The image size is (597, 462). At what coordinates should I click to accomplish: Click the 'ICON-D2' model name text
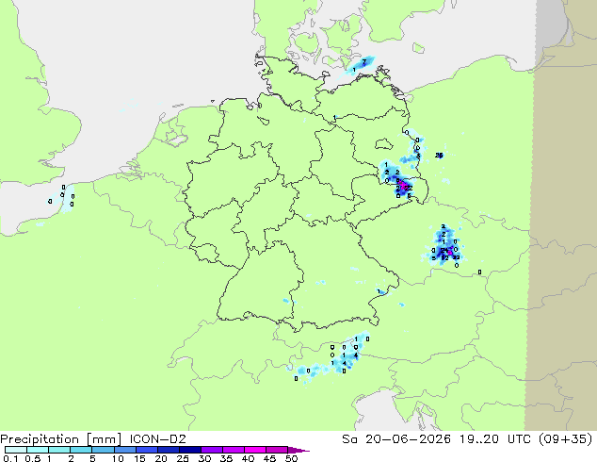coord(157,439)
